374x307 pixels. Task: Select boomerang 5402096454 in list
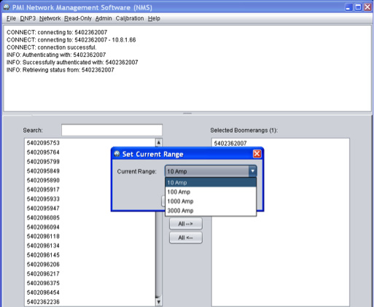(90, 292)
